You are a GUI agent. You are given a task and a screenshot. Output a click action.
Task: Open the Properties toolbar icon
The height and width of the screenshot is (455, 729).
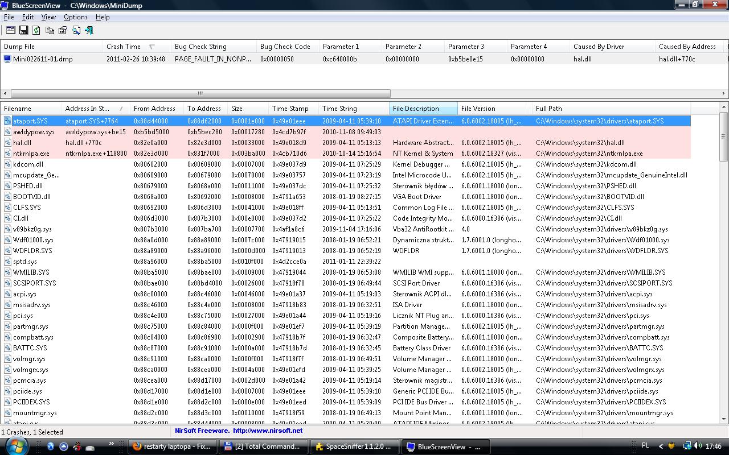[x=63, y=30]
